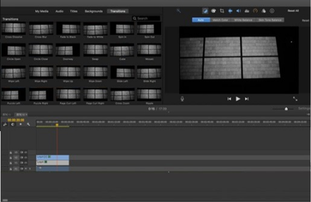This screenshot has width=311, height=202.
Task: Open the Backgrounds tab
Action: click(x=94, y=11)
